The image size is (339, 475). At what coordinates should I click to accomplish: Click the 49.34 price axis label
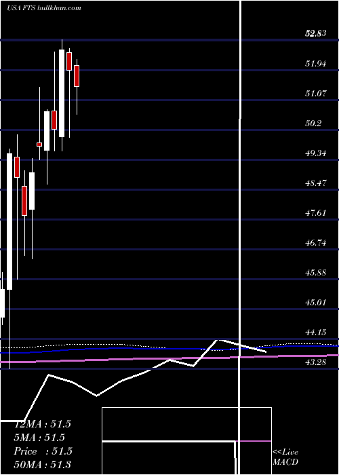[316, 153]
